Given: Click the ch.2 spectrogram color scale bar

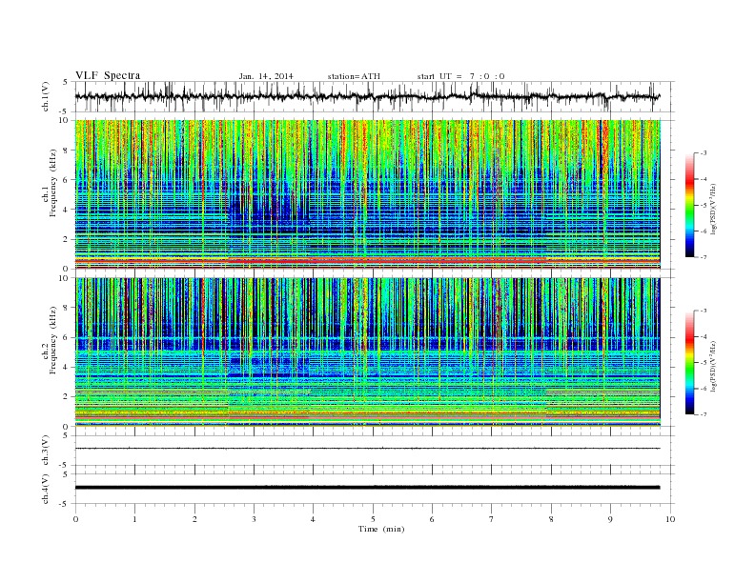Looking at the screenshot, I should pyautogui.click(x=689, y=363).
